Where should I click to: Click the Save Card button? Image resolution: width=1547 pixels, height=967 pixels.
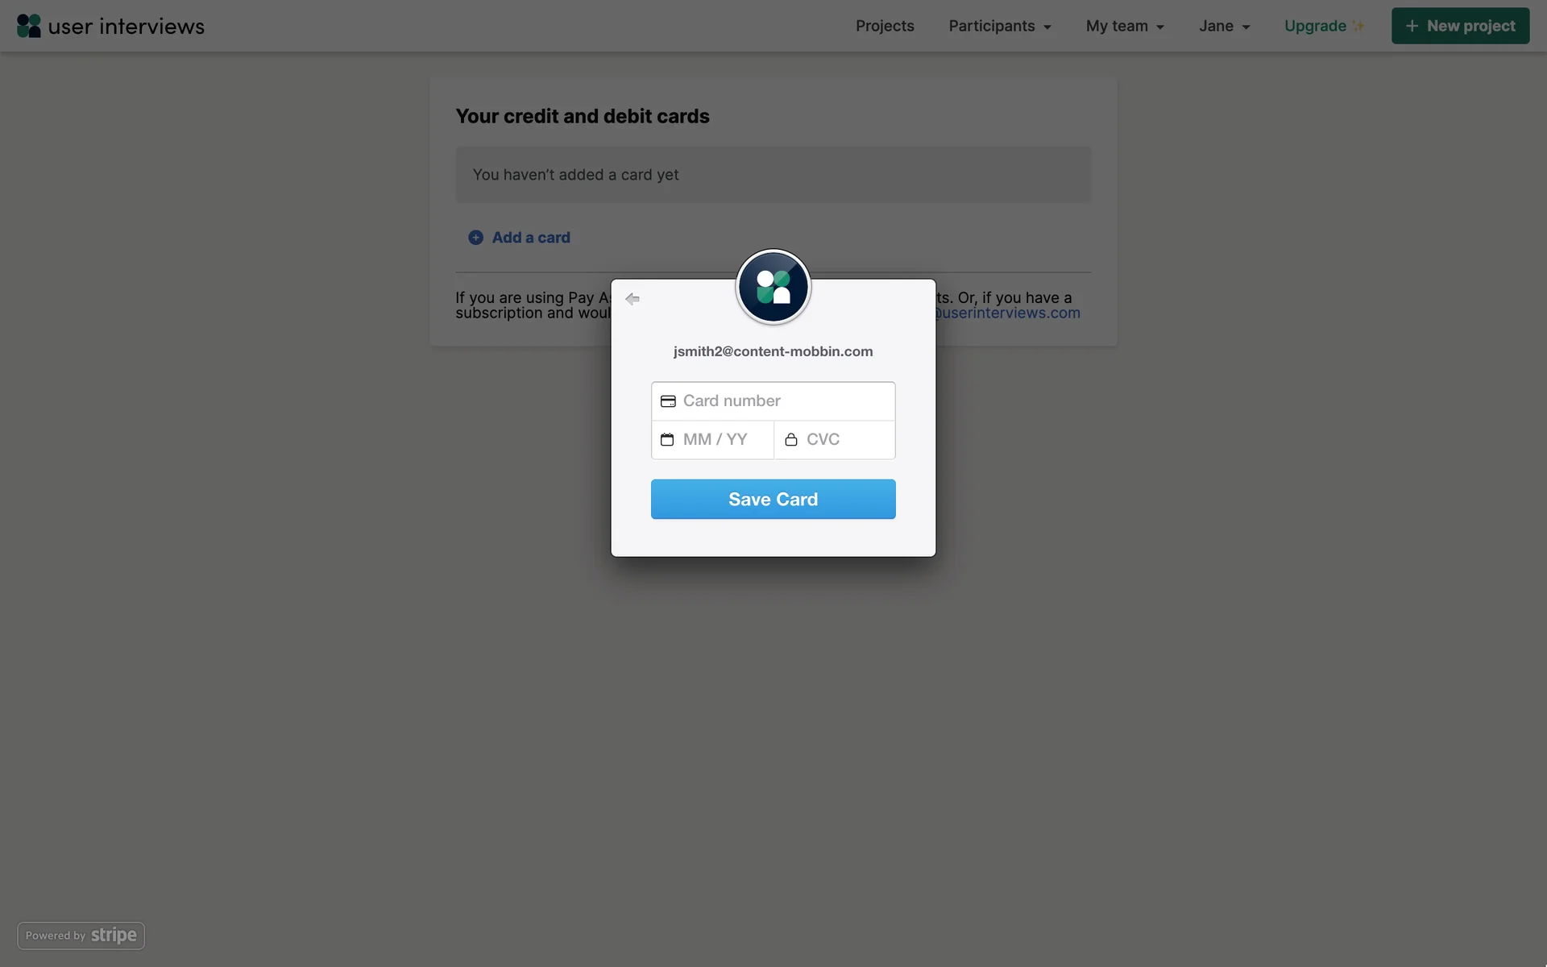773,500
